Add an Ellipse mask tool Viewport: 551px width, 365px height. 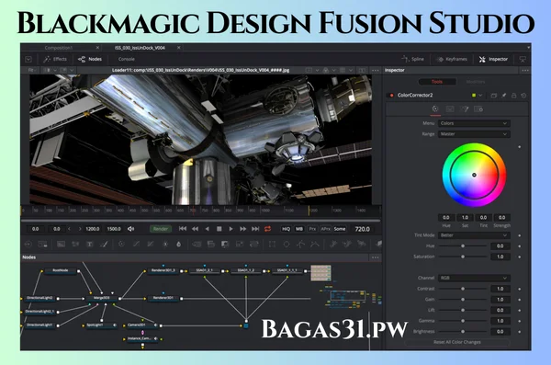pos(287,244)
